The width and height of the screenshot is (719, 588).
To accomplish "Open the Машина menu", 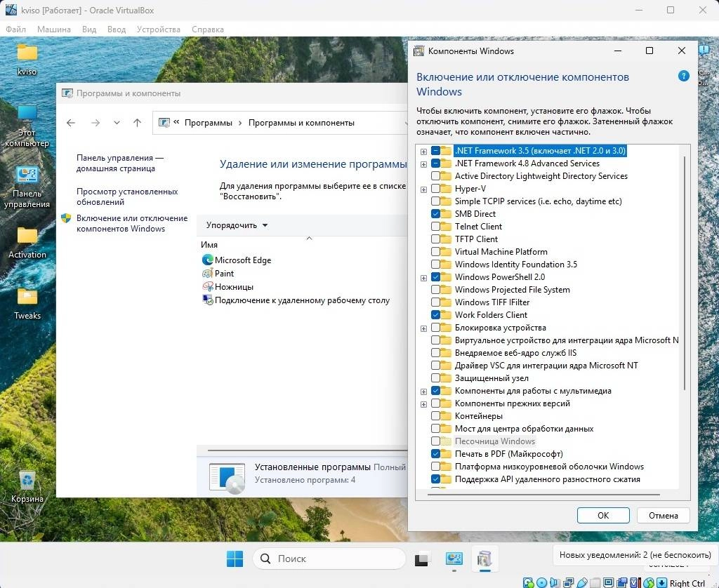I will pyautogui.click(x=54, y=29).
